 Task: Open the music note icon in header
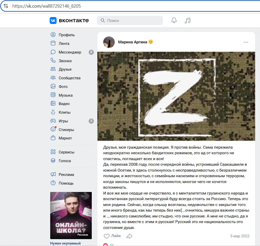click(188, 20)
